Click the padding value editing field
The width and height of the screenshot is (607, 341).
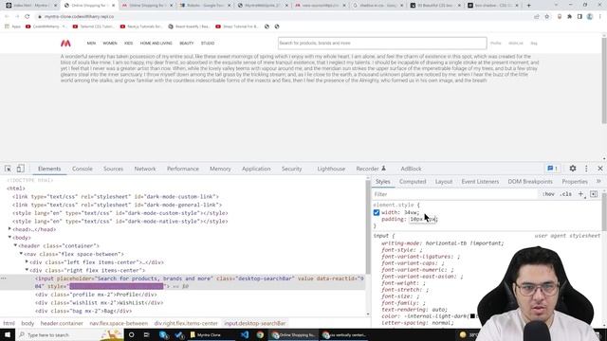pyautogui.click(x=423, y=219)
